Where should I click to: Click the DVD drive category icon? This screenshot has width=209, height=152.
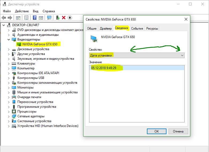(x=14, y=30)
